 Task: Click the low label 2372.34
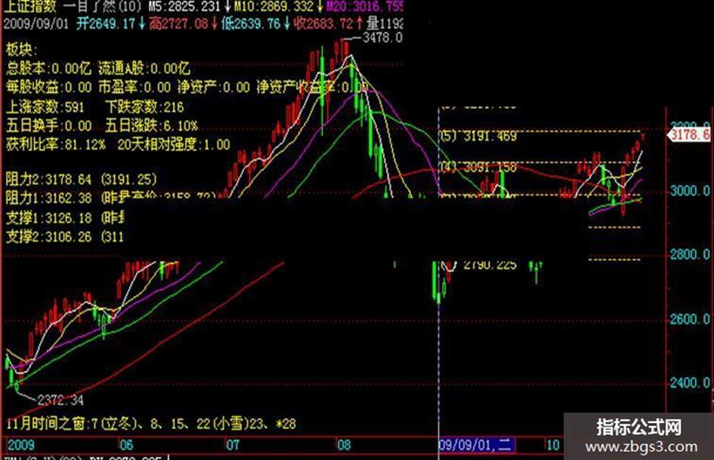click(x=60, y=400)
